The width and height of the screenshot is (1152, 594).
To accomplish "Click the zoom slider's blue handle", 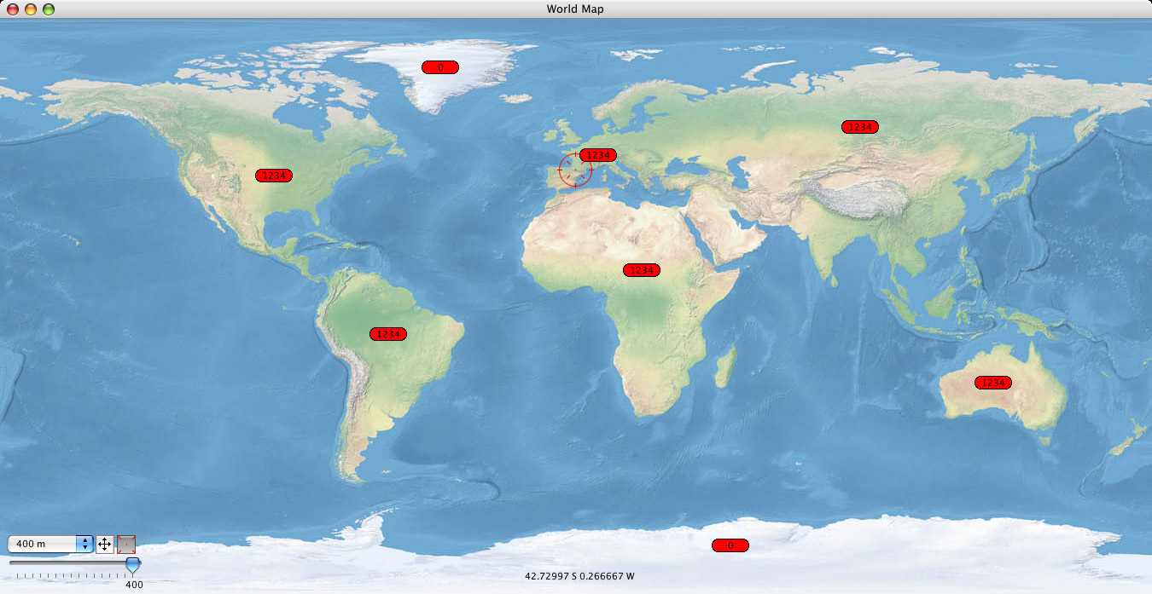I will tap(133, 563).
